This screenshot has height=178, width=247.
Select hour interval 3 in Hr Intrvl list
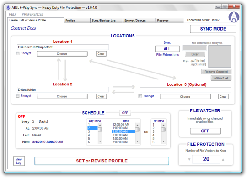(156, 131)
